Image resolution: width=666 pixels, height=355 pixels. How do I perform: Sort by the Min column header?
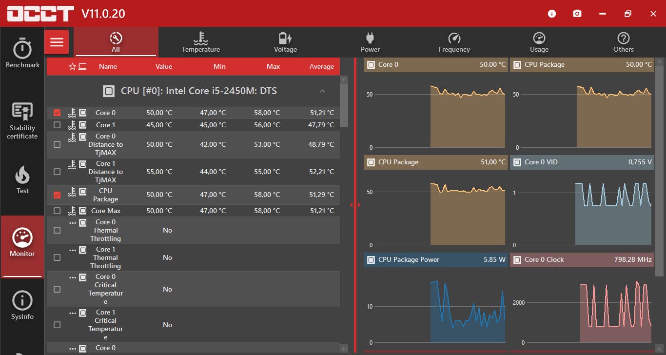click(219, 66)
